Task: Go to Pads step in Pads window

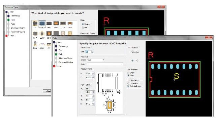Action: tap(60, 54)
